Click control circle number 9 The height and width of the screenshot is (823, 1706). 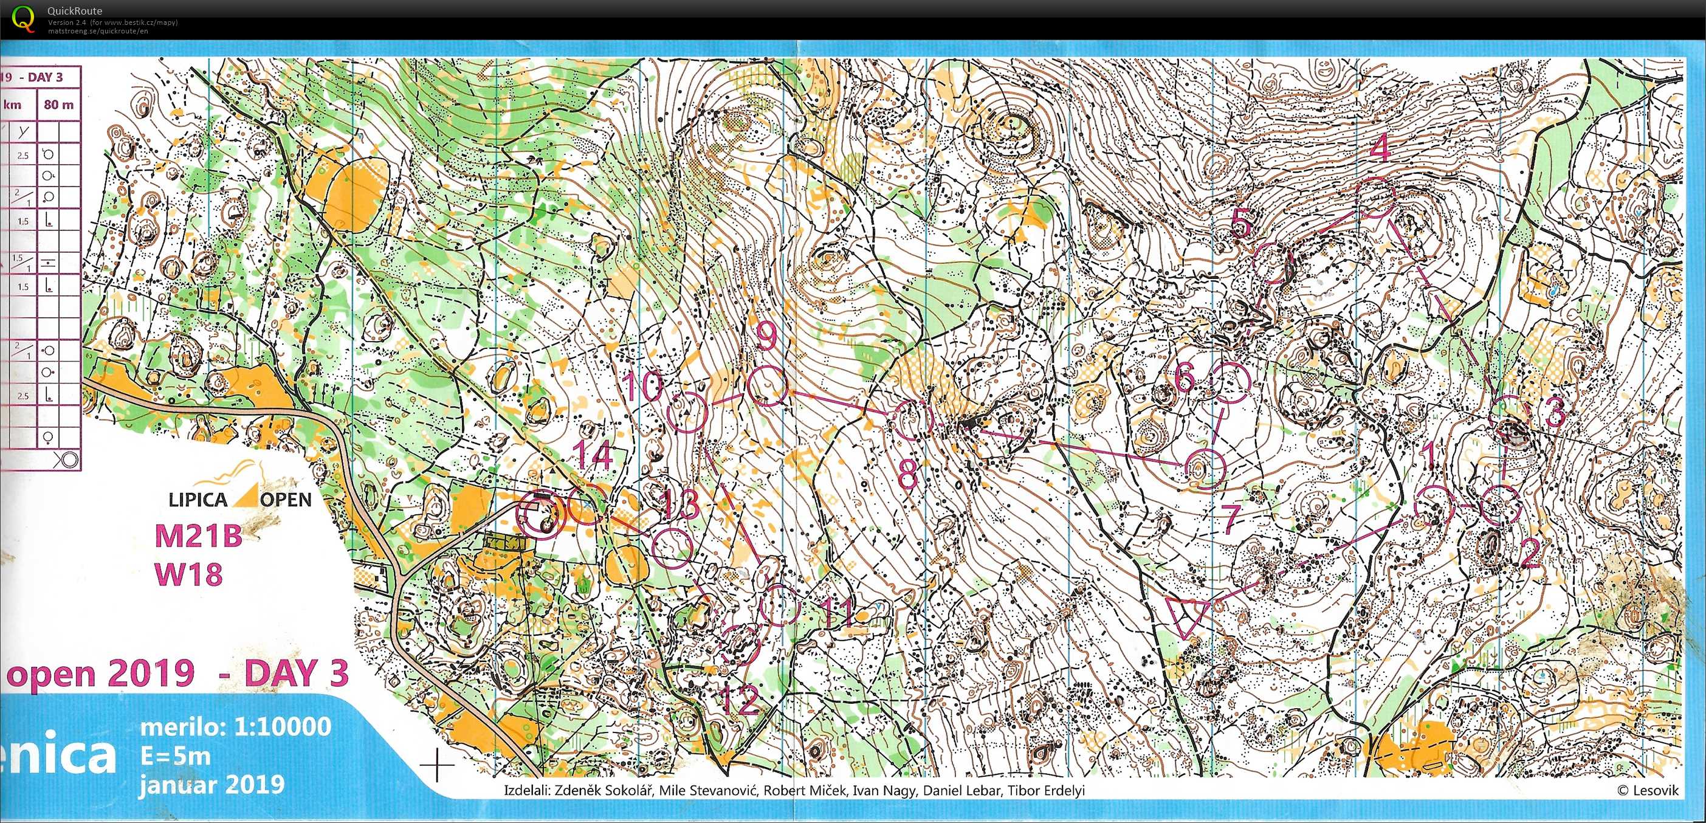[x=768, y=386]
